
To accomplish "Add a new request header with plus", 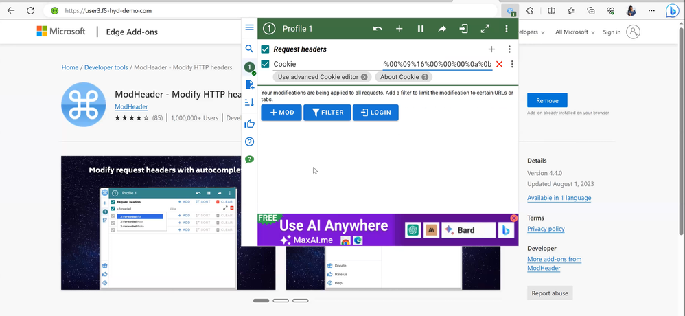I will pos(491,49).
